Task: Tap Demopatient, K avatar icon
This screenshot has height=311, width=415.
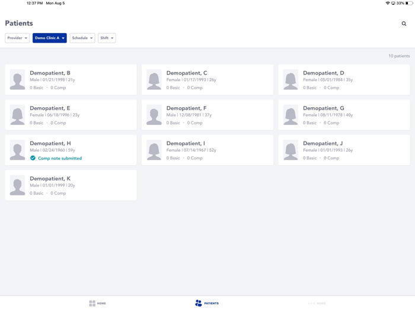Action: (x=17, y=185)
